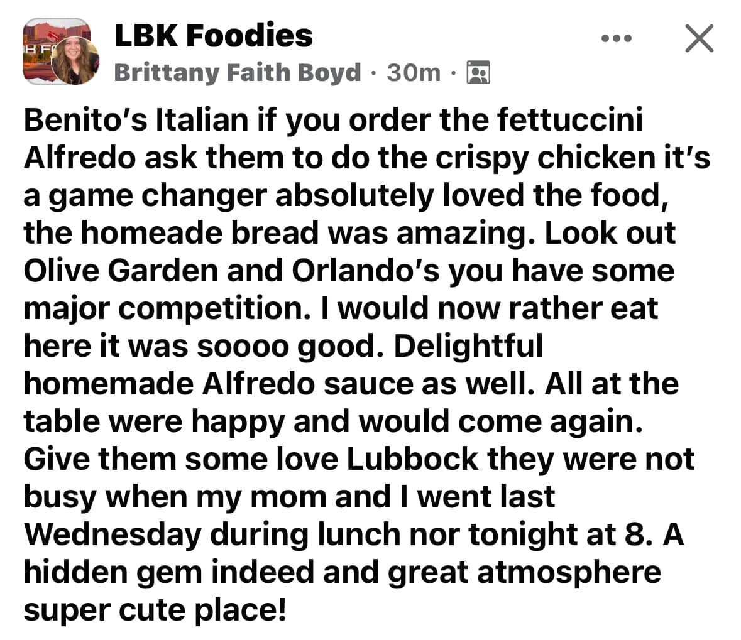Click the ellipsis icon near the close button
The width and height of the screenshot is (741, 640).
point(617,38)
